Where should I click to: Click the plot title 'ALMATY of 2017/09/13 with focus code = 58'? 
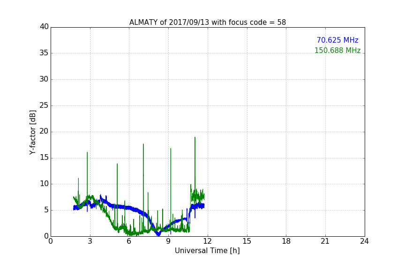coord(207,22)
